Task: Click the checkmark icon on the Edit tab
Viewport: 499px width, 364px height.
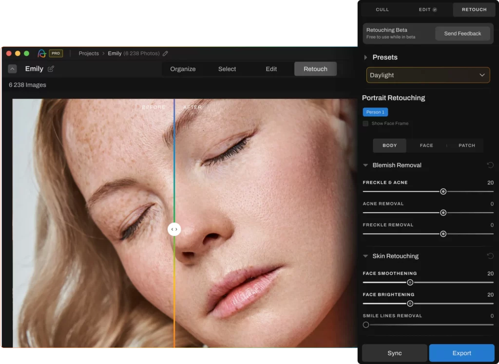Action: [x=434, y=9]
